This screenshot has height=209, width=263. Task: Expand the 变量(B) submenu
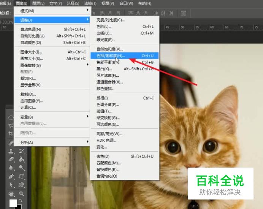[x=52, y=117]
